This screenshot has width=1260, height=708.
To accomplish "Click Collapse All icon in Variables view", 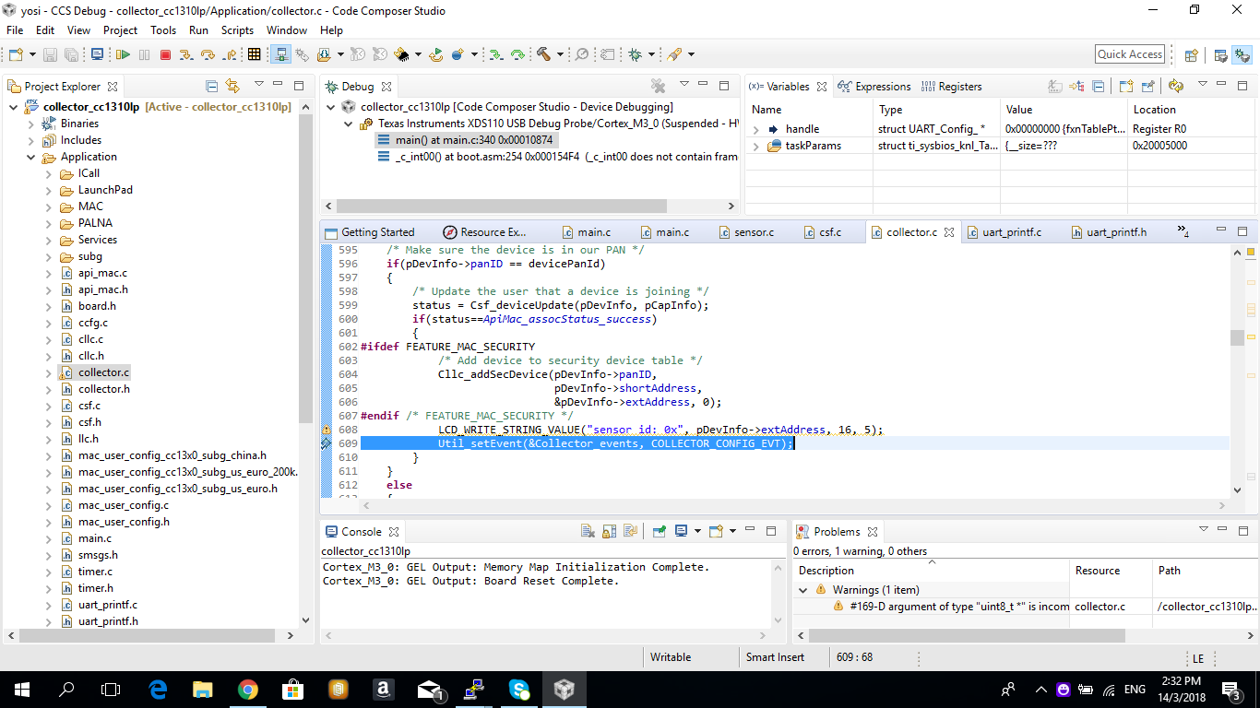I will (1098, 87).
